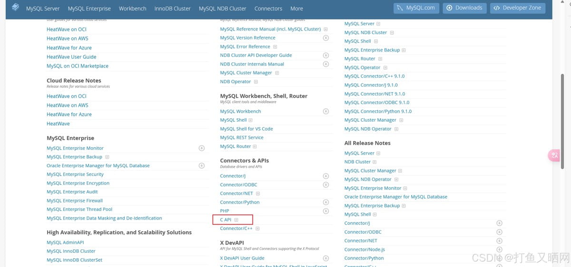Open Workbench header menu item

[133, 8]
